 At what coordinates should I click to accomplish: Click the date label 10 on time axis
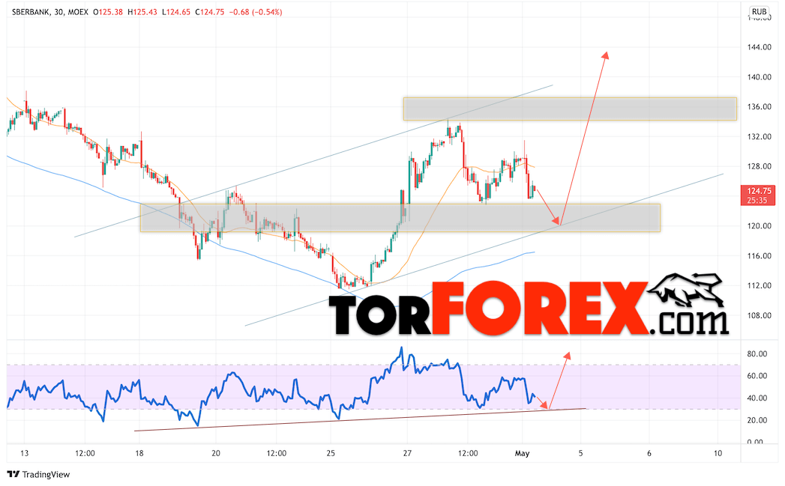[718, 454]
